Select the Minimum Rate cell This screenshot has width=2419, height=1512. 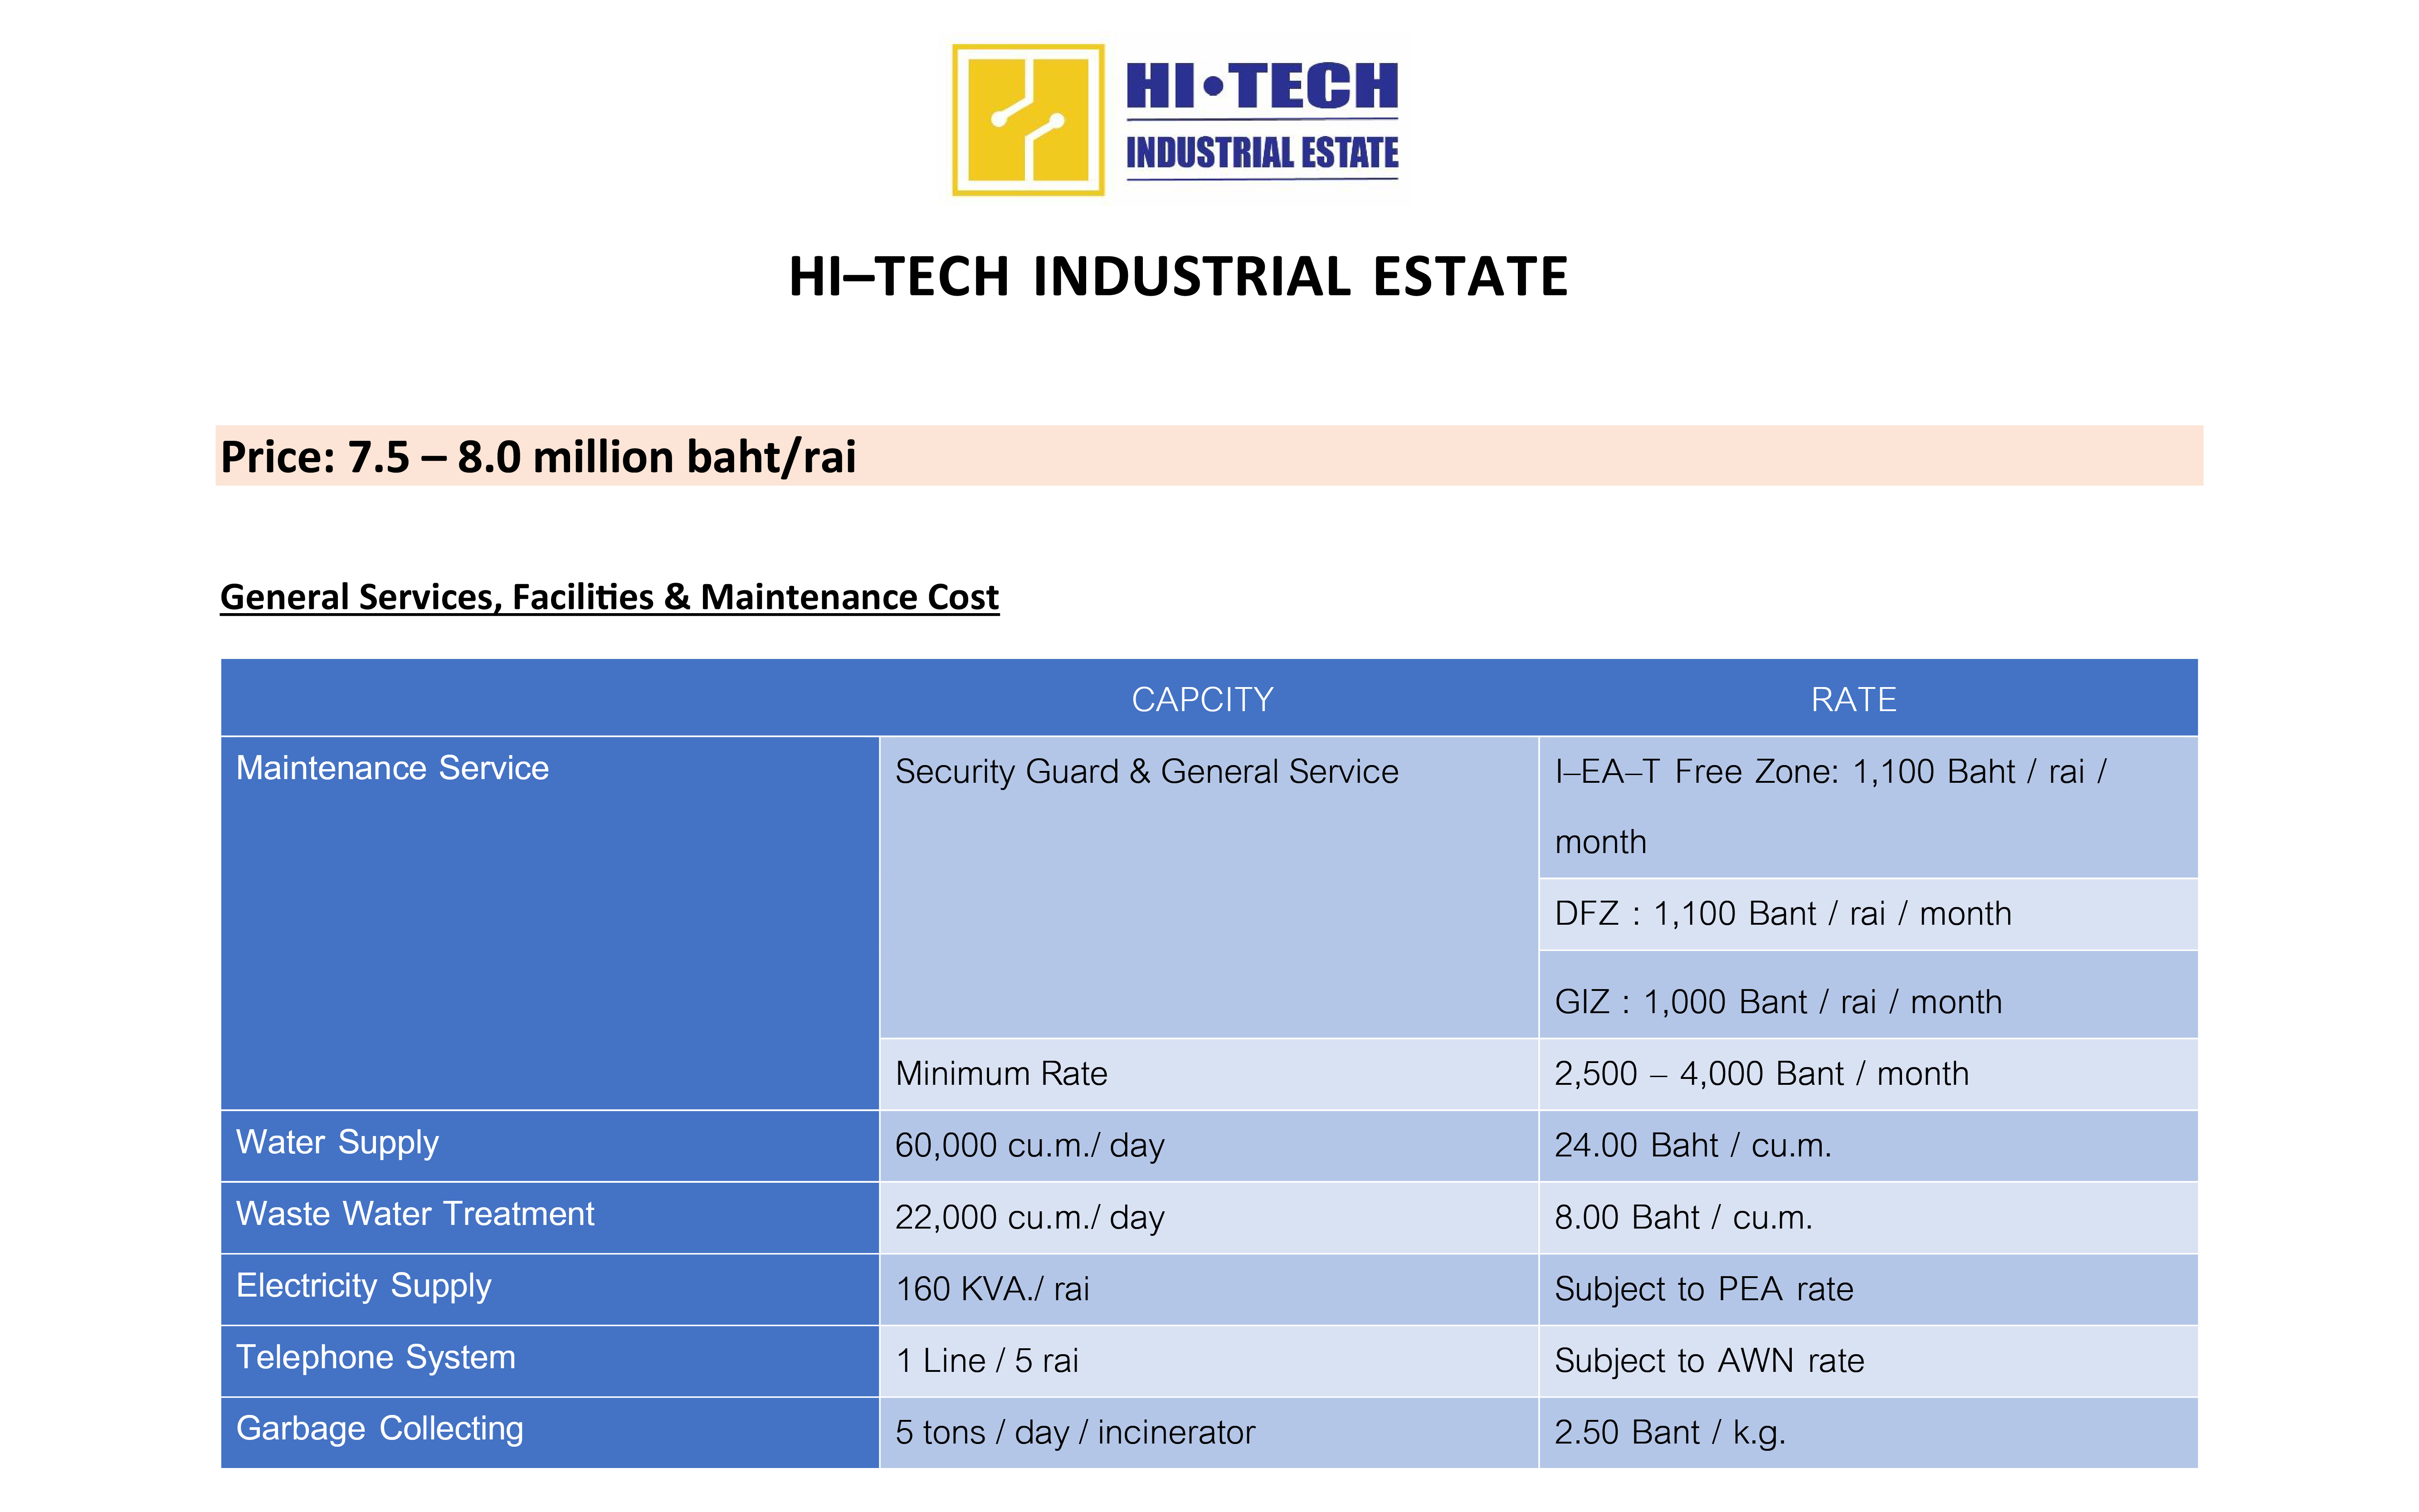[x=1001, y=1074]
